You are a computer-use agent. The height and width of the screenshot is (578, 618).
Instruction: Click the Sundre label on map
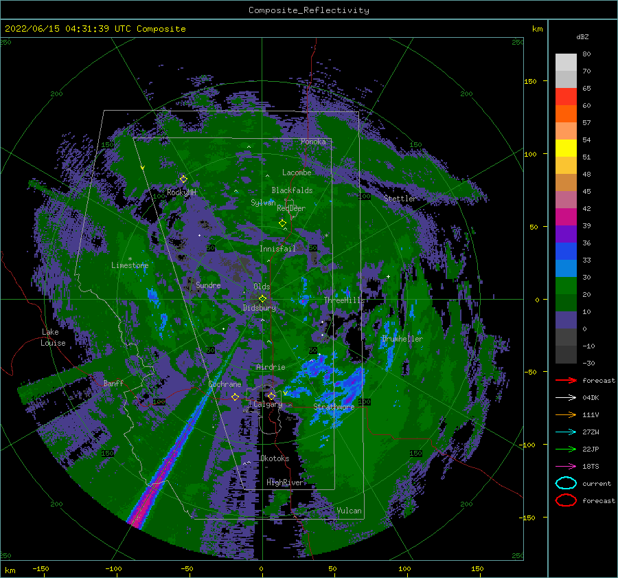tap(208, 285)
